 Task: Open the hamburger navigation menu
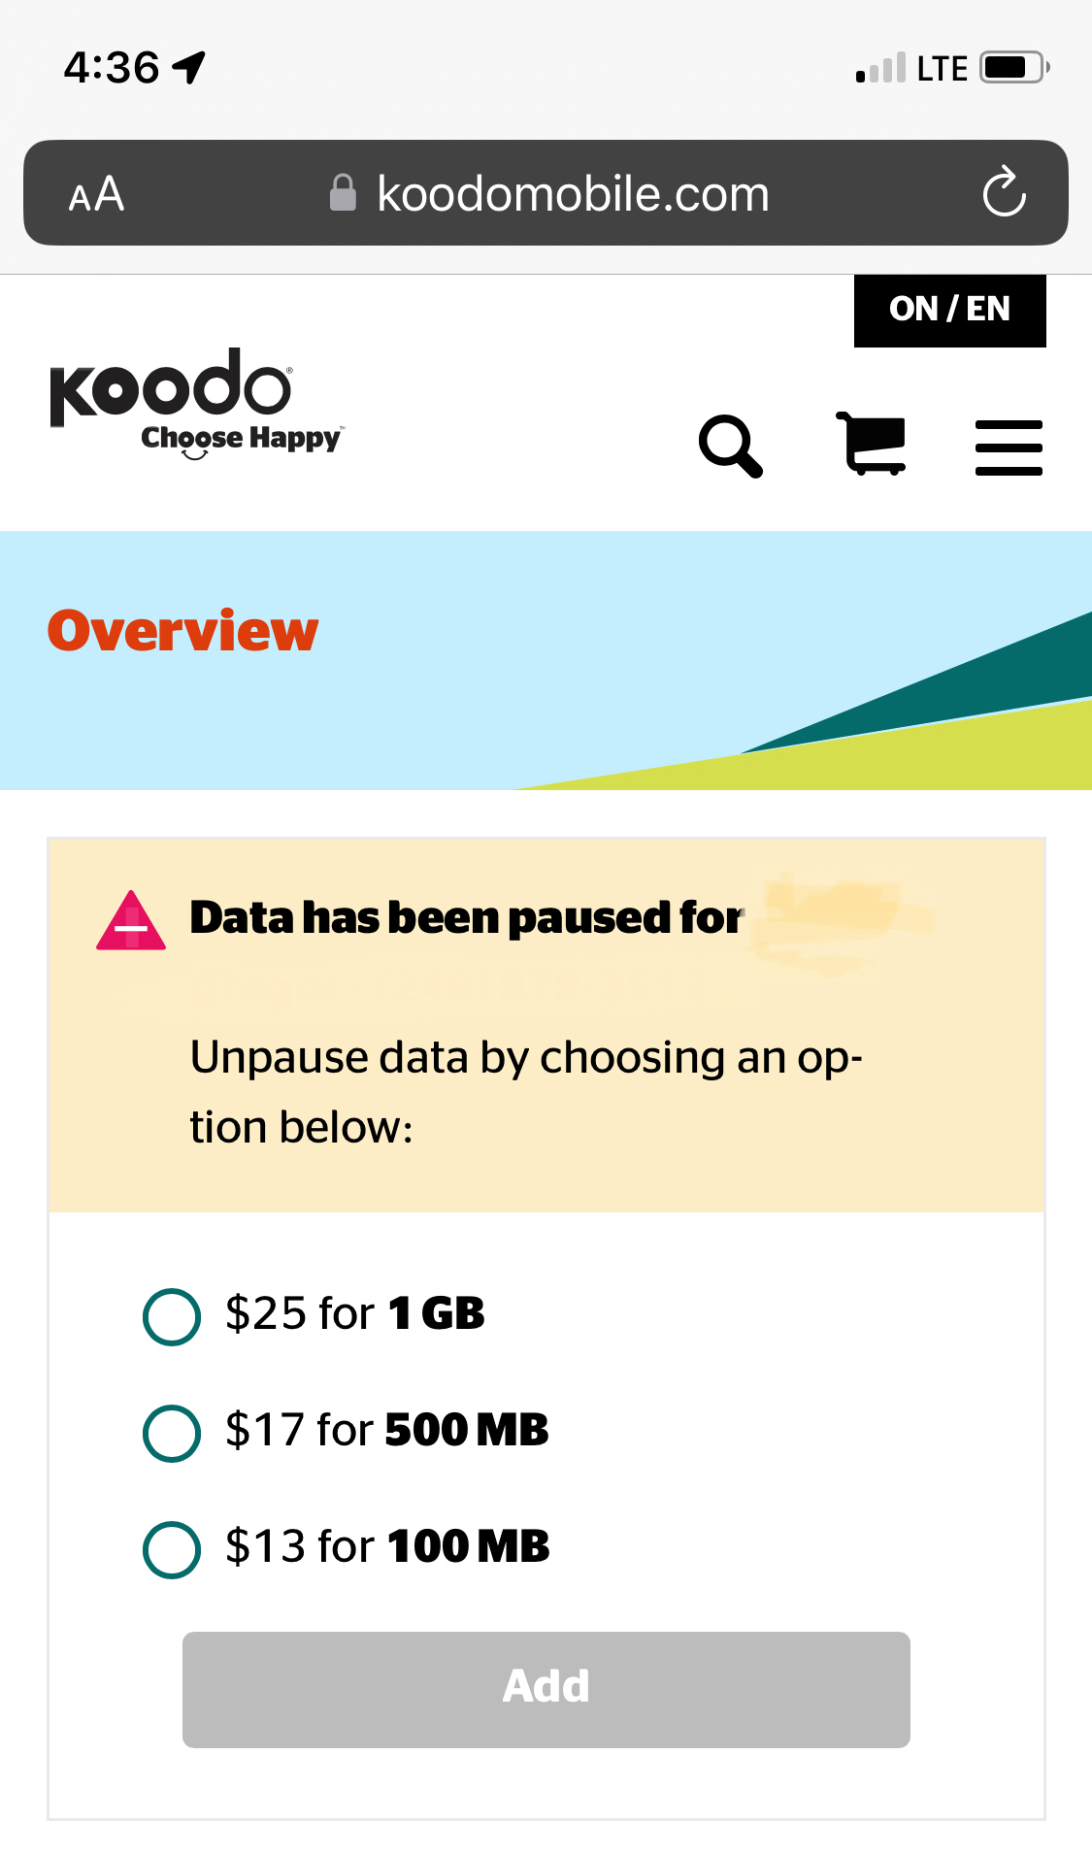tap(1009, 447)
